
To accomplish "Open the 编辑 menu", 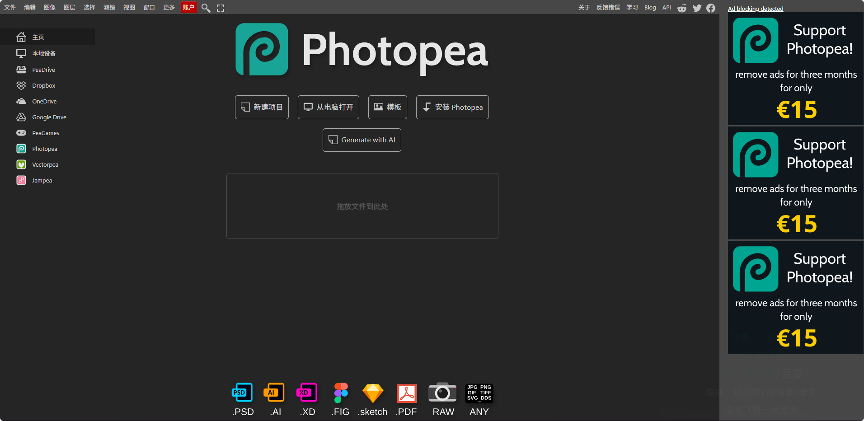I will coord(30,7).
